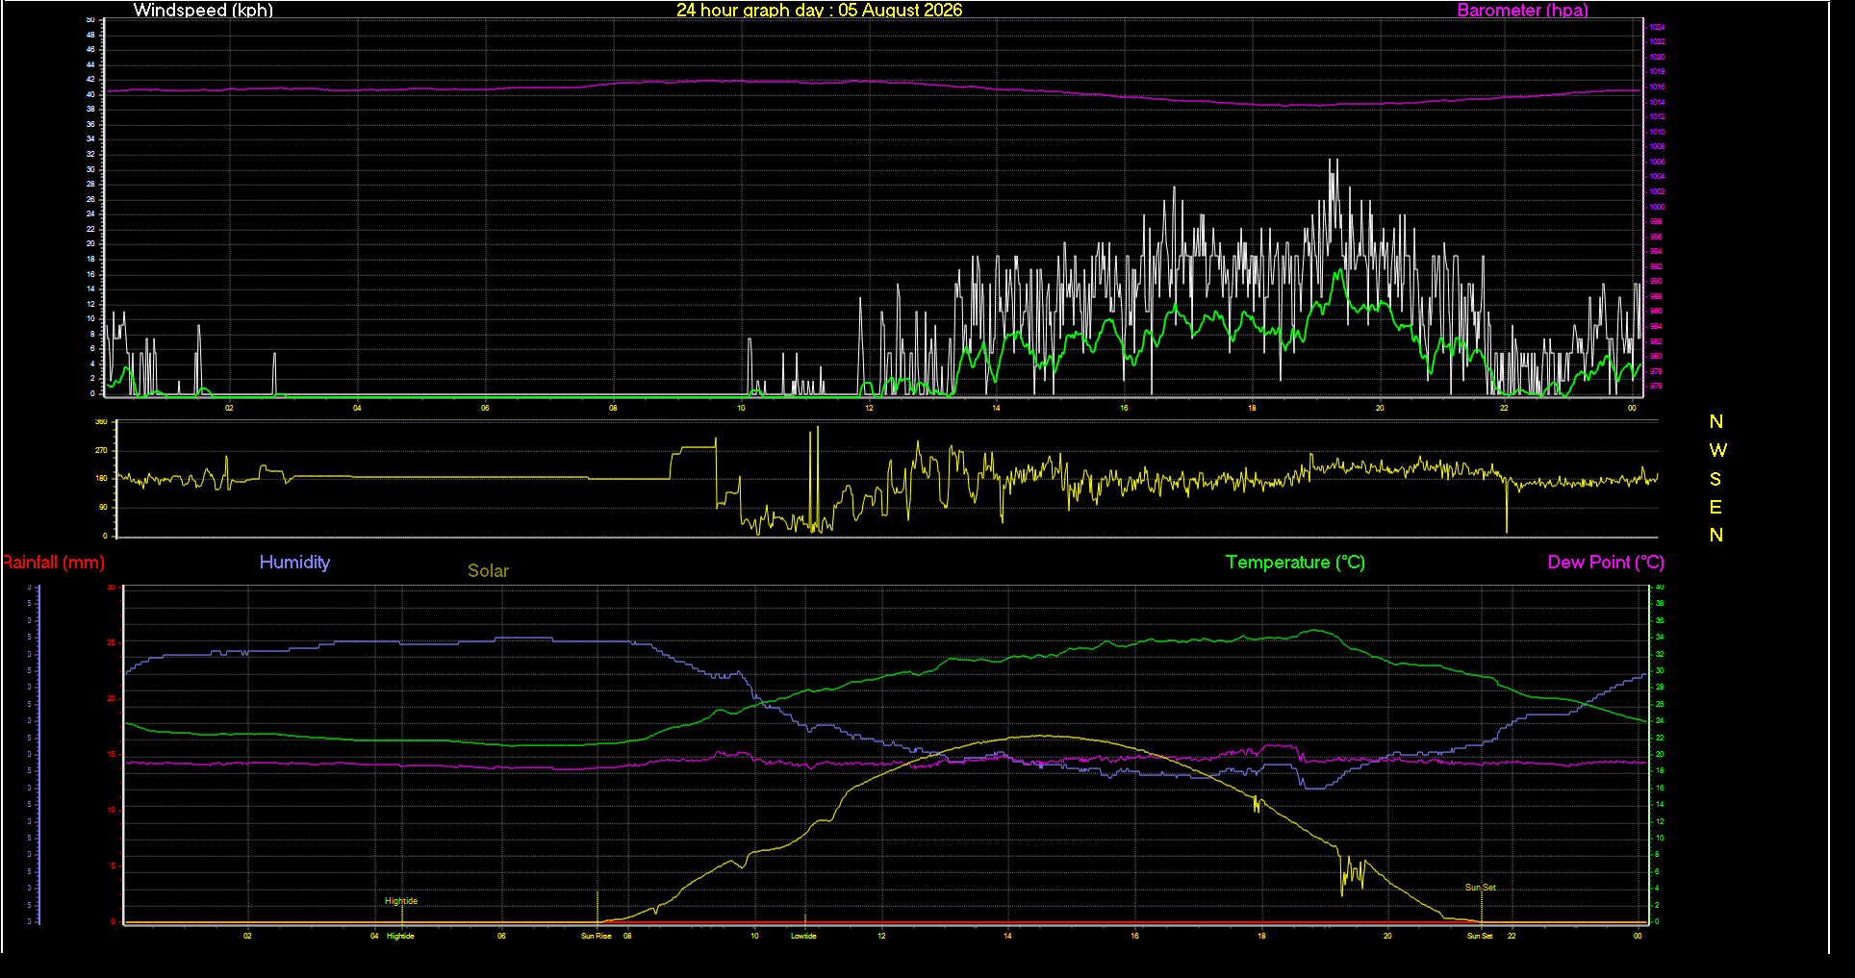Click 'Sun Set' on the bottom time axis
1855x978 pixels.
1480,936
